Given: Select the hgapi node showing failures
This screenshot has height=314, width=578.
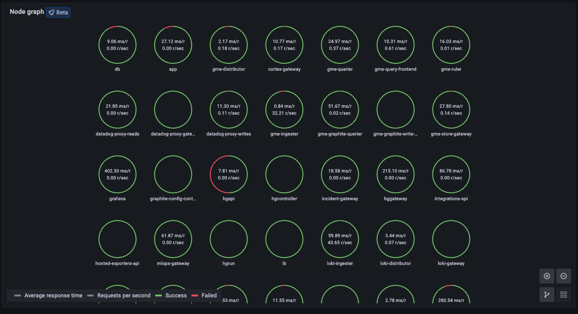Looking at the screenshot, I should tap(229, 174).
